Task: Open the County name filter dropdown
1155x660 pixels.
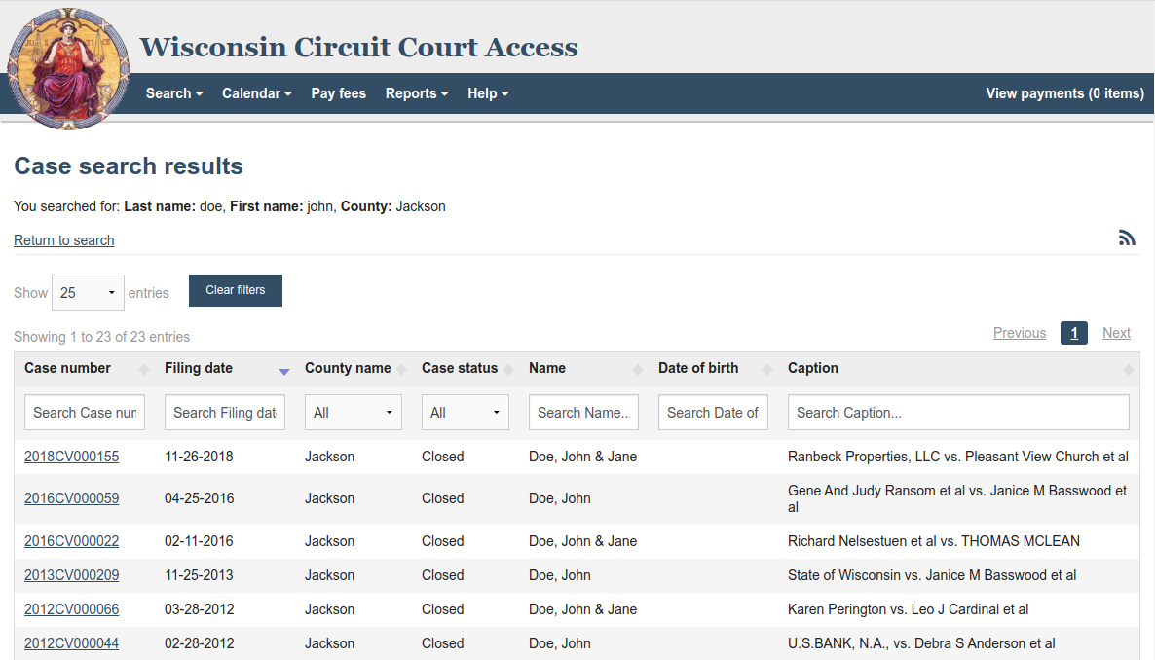Action: pos(353,413)
